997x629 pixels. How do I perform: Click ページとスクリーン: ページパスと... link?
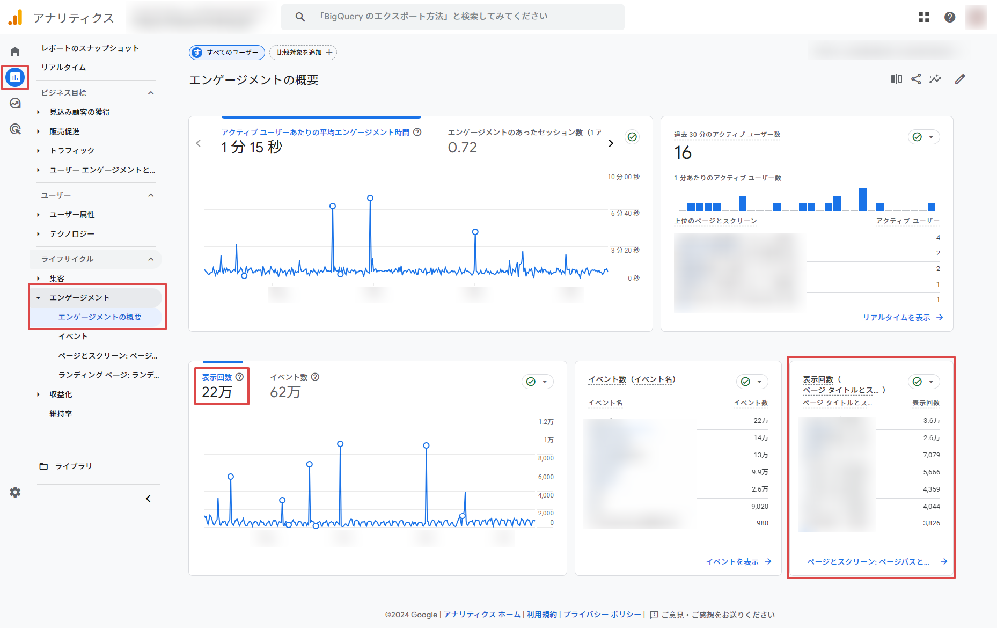(877, 561)
